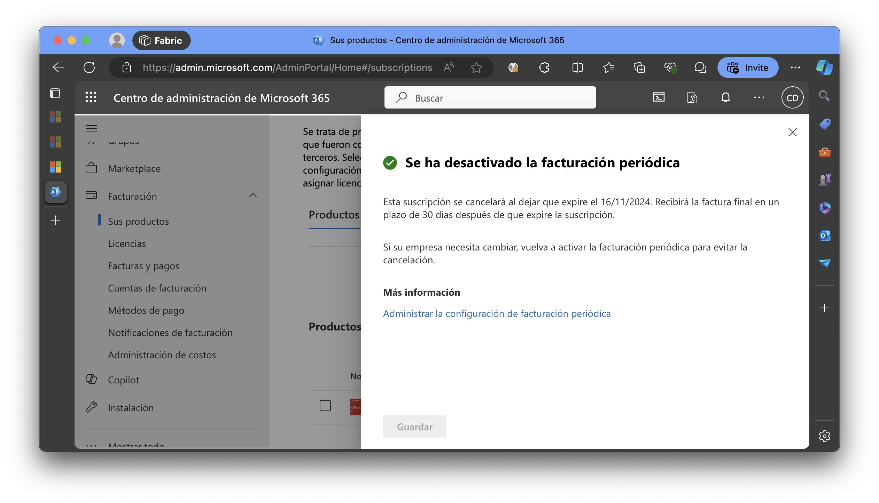The height and width of the screenshot is (503, 879).
Task: Toggle the navigation hamburger menu
Action: (91, 129)
